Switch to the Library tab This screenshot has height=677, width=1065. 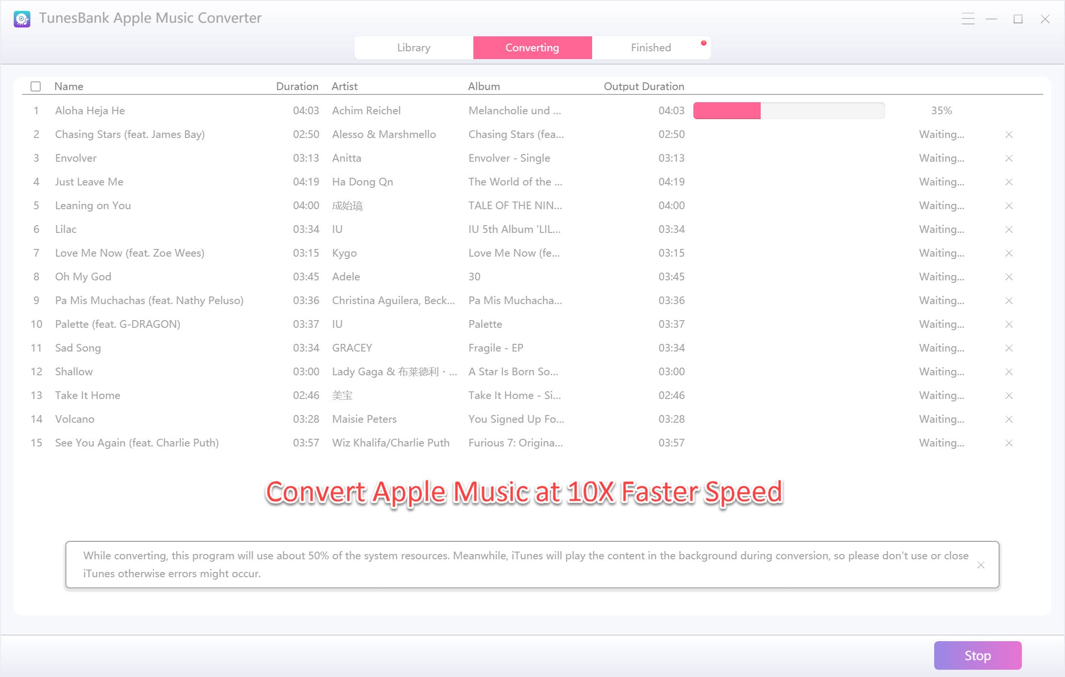point(413,47)
